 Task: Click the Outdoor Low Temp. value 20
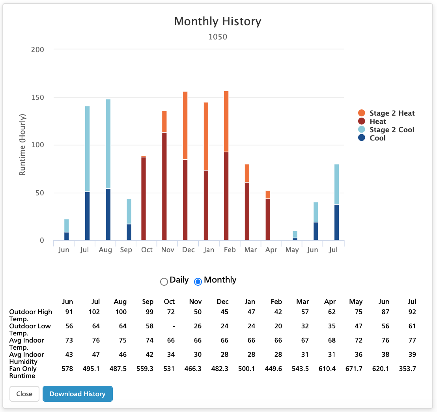click(x=278, y=326)
